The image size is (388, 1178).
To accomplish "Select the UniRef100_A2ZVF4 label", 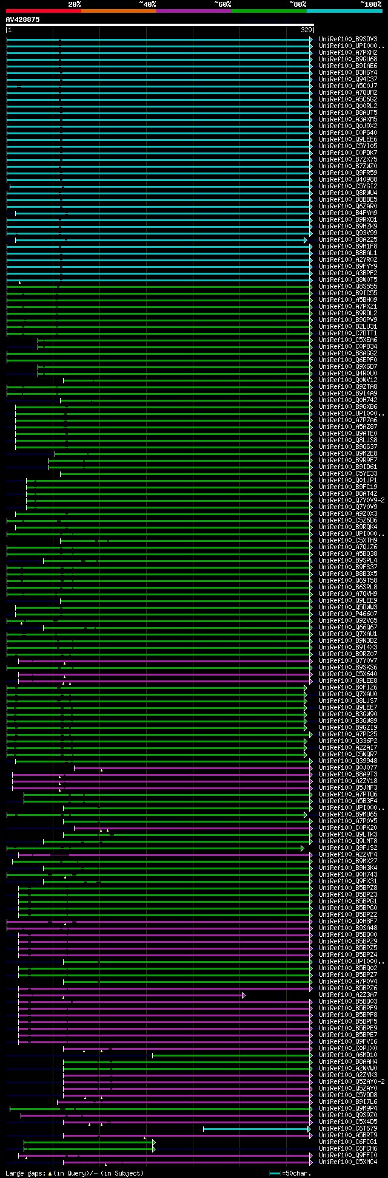I will (x=348, y=854).
